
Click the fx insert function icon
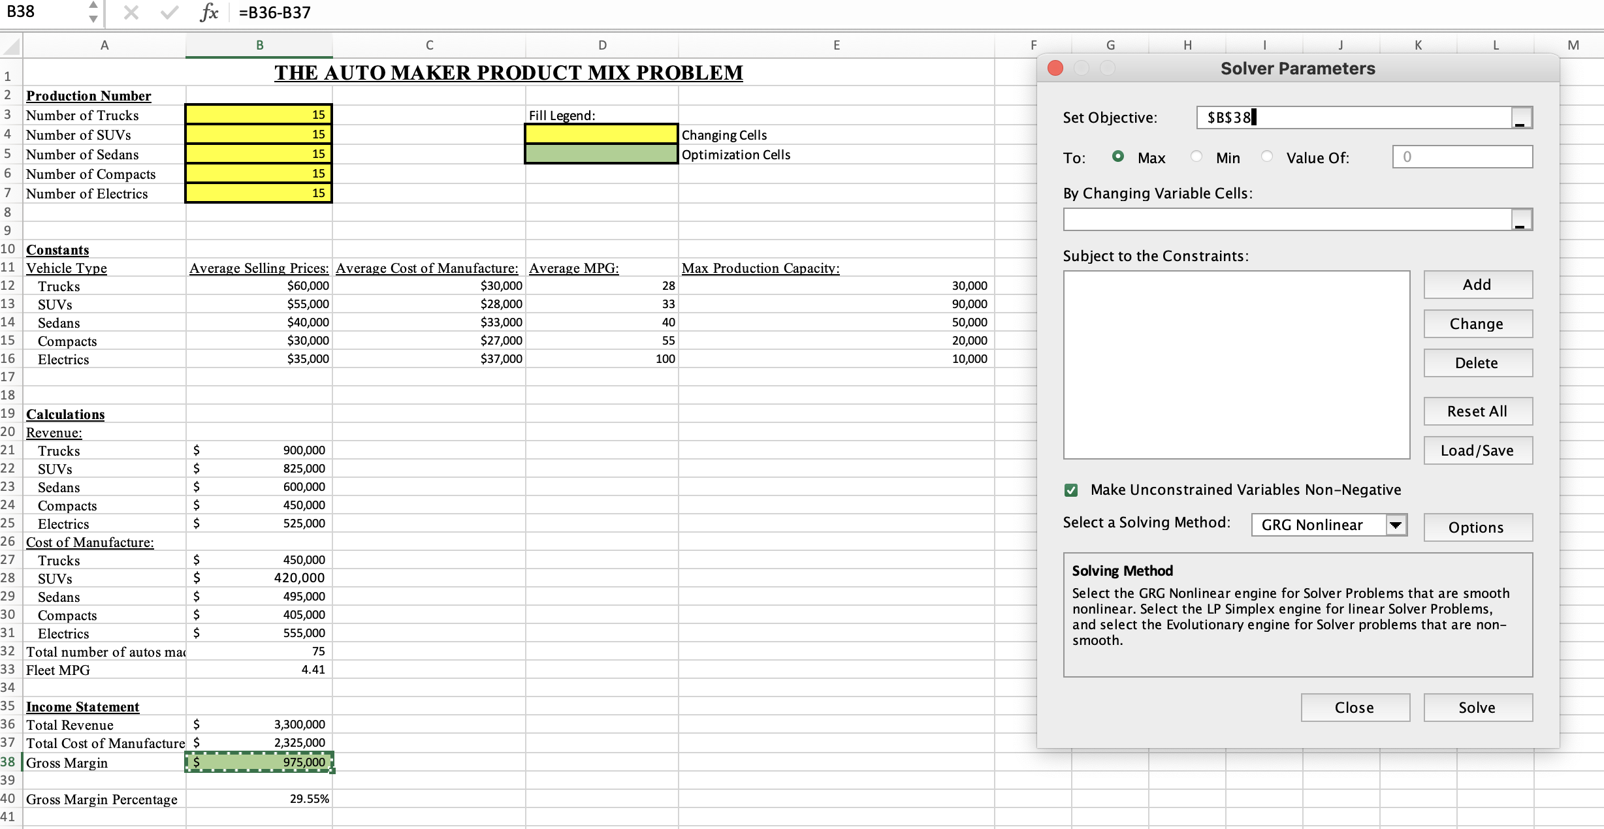[208, 12]
